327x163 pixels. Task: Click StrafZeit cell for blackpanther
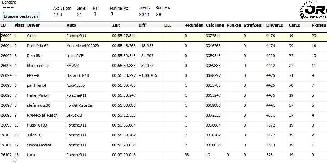click(253, 66)
